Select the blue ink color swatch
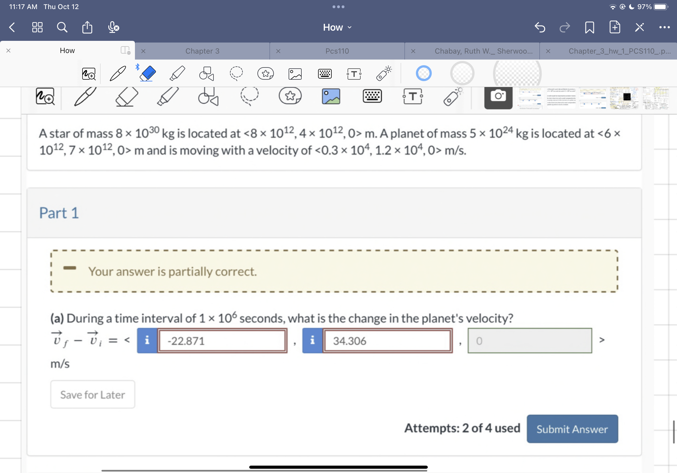Viewport: 677px width, 473px height. pyautogui.click(x=424, y=73)
